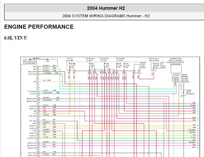Click the "UNDERHOOD FUSE BLOCK" label

point(143,65)
